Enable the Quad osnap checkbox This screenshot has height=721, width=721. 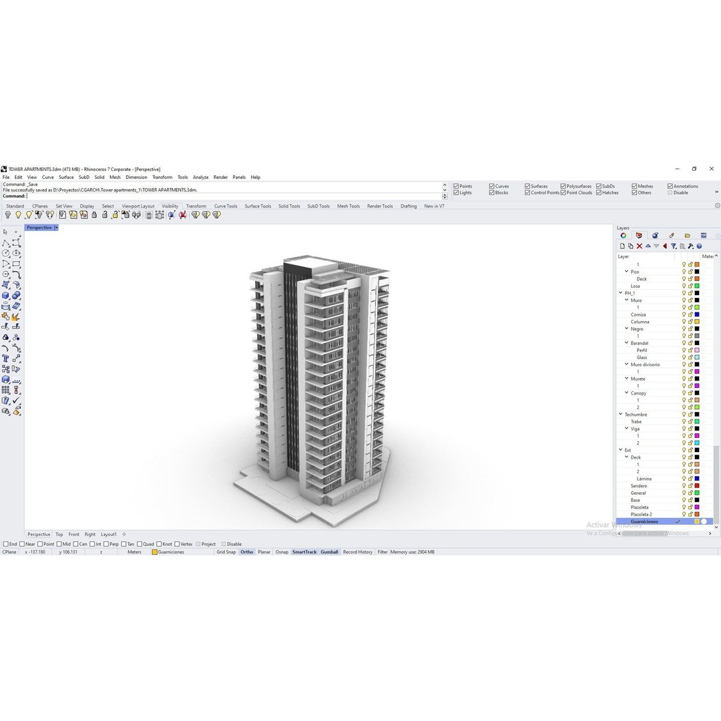tap(140, 544)
